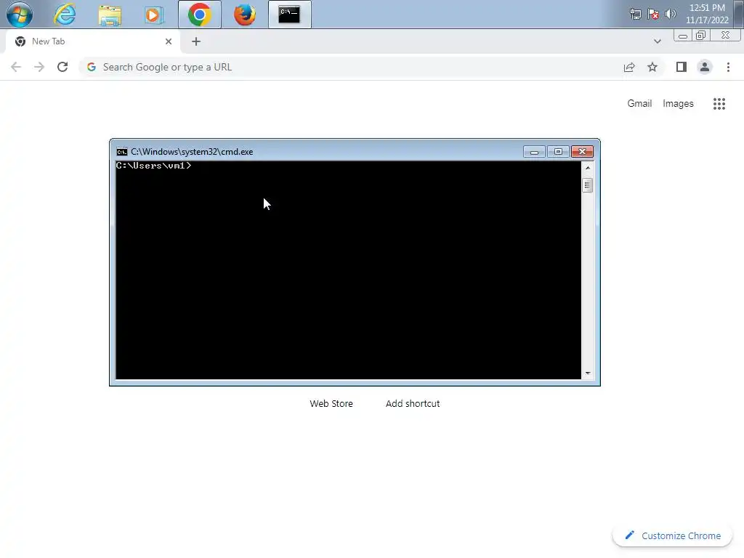Screen dimensions: 744x558
Task: Focus the Search Google or type a URL bar
Action: click(351, 67)
